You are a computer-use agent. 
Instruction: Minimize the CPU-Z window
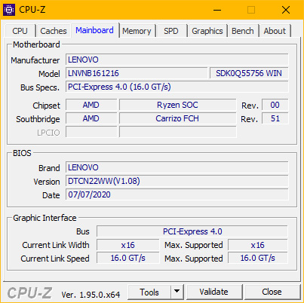[x=217, y=10]
